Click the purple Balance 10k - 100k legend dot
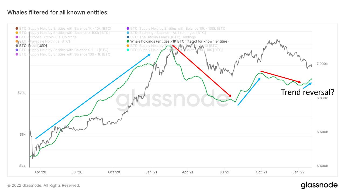Viewport: 345px width, 194px height. 128,29
